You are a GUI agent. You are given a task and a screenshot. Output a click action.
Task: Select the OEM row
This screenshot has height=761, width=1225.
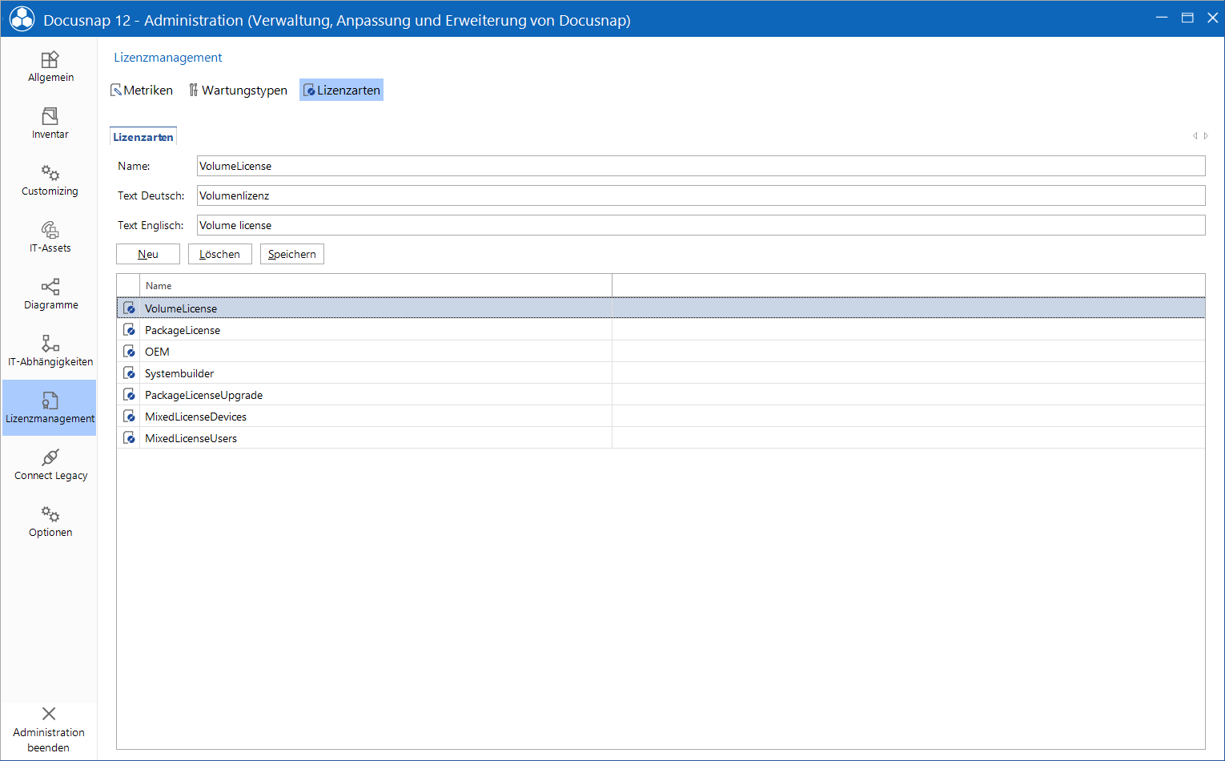(x=661, y=351)
